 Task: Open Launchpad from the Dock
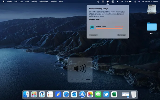point(34,94)
